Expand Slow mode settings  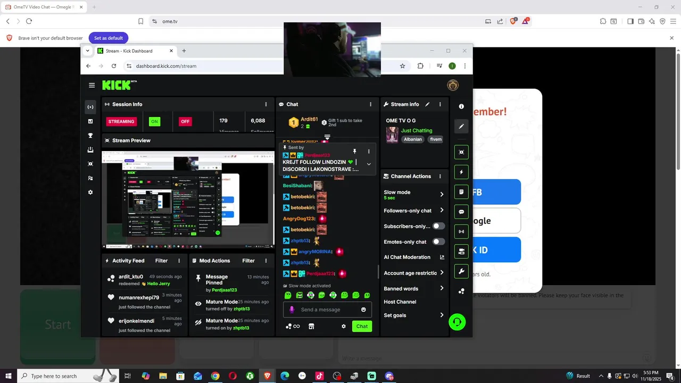[442, 195]
